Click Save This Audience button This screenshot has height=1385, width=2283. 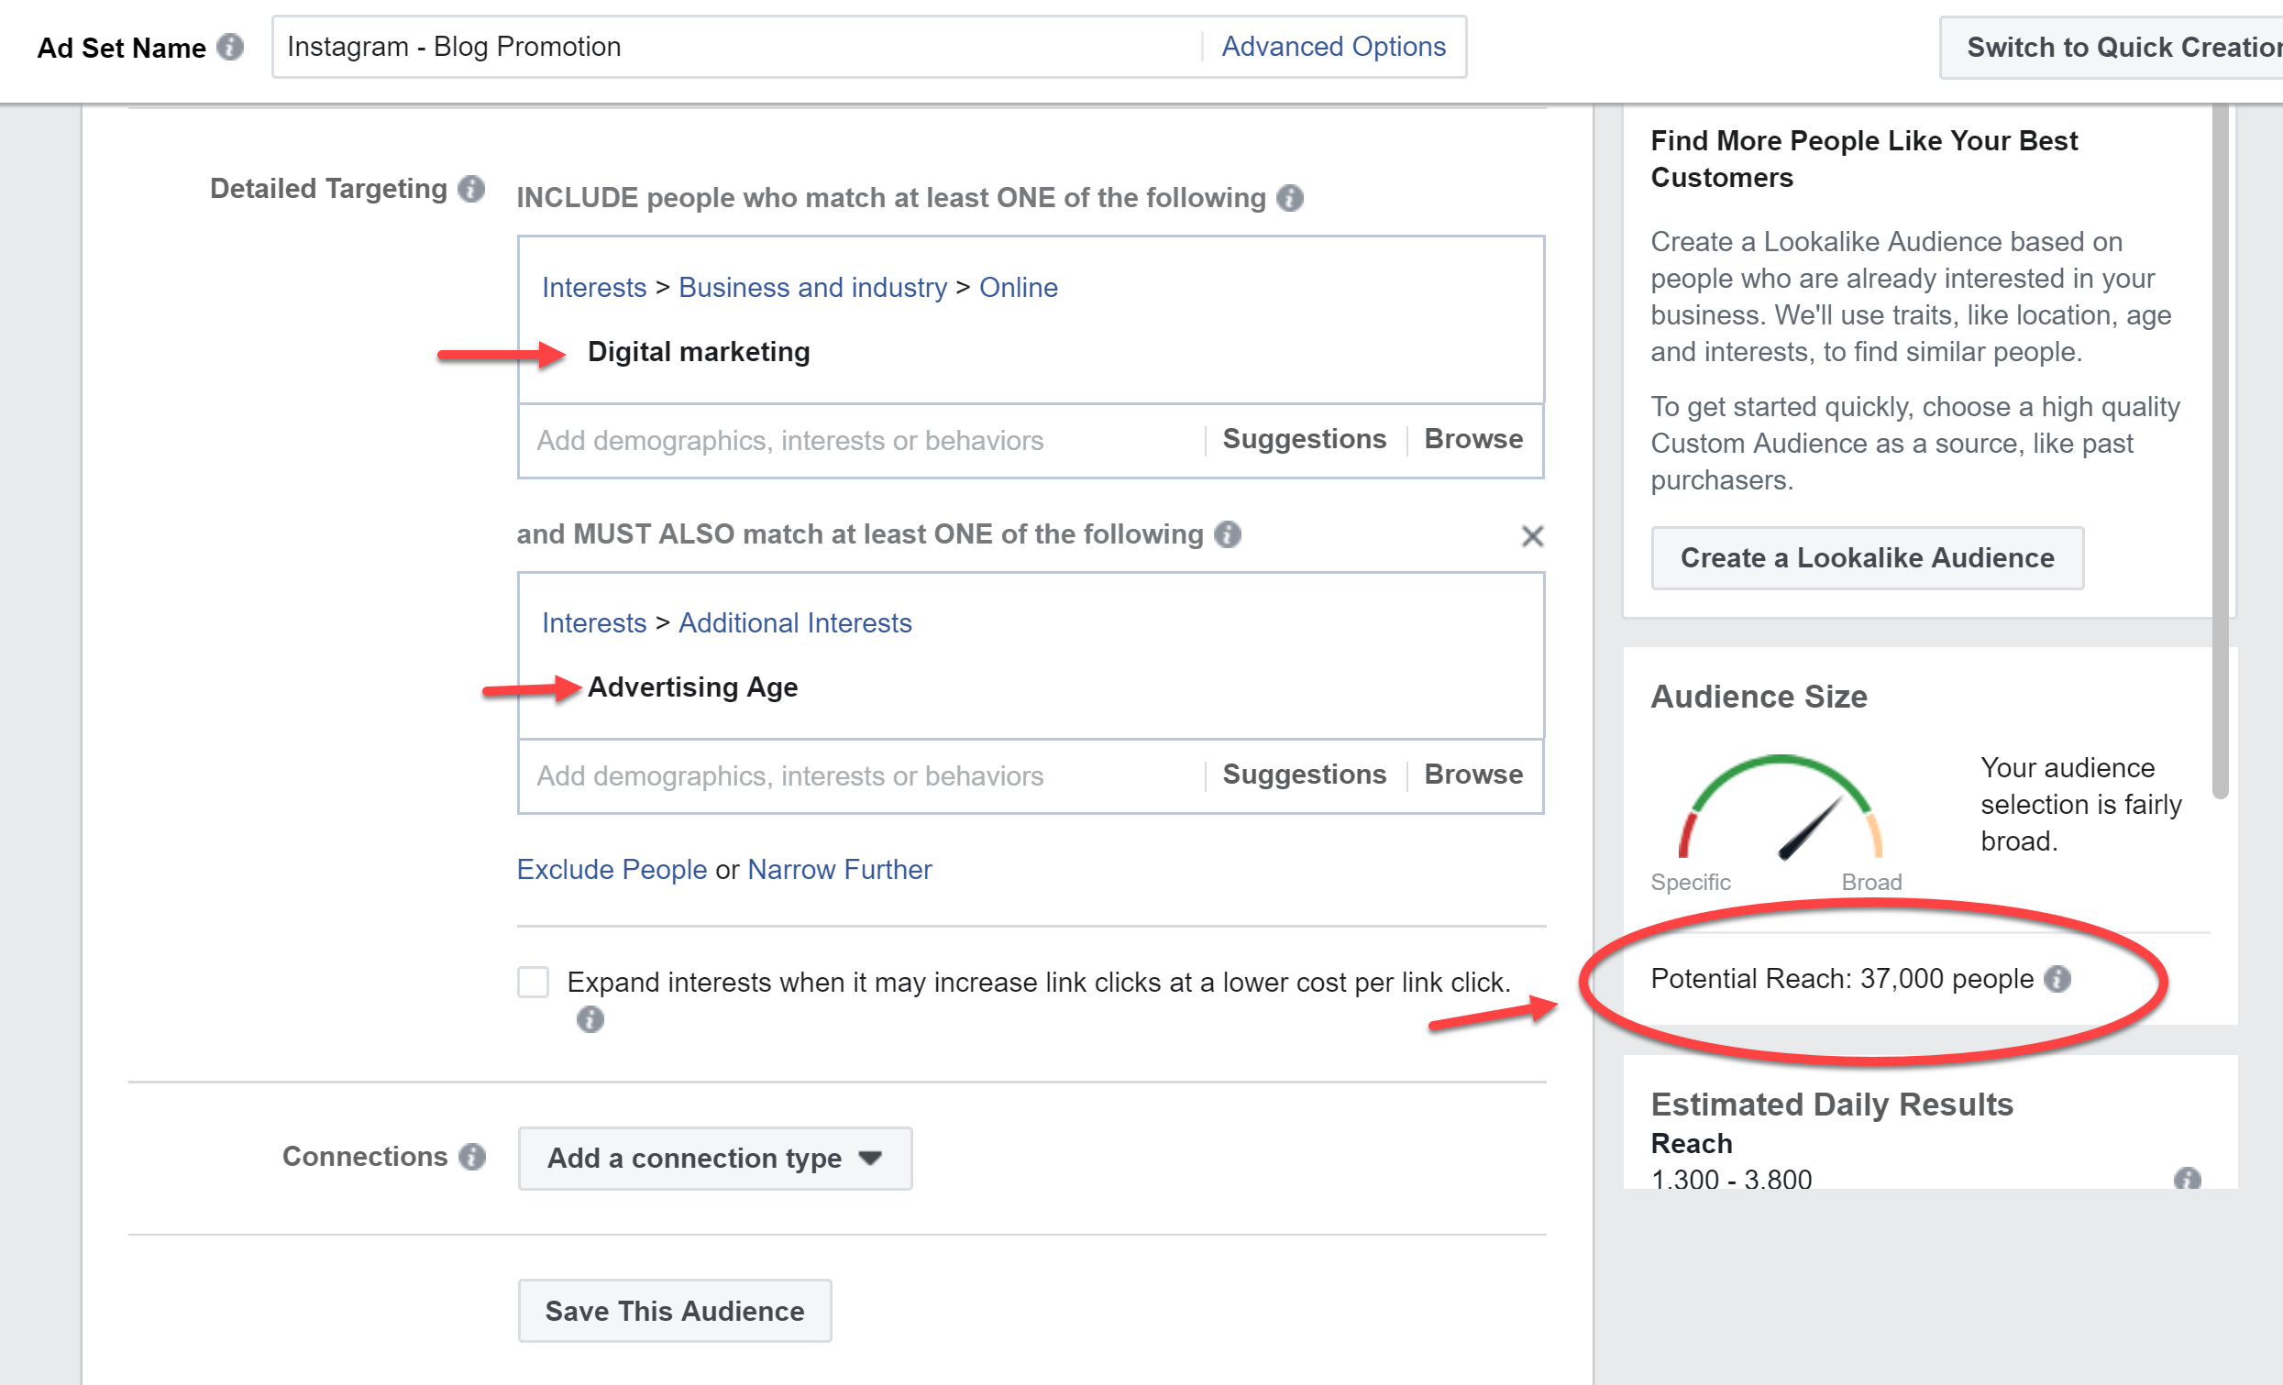click(674, 1310)
